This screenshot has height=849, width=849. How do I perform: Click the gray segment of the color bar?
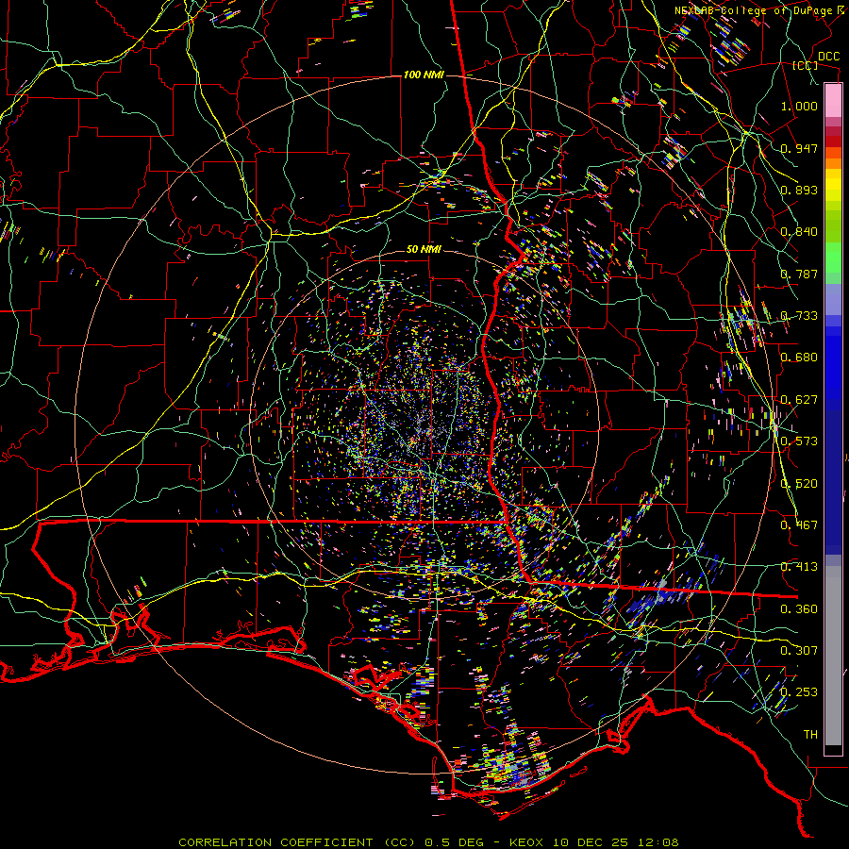(x=833, y=656)
